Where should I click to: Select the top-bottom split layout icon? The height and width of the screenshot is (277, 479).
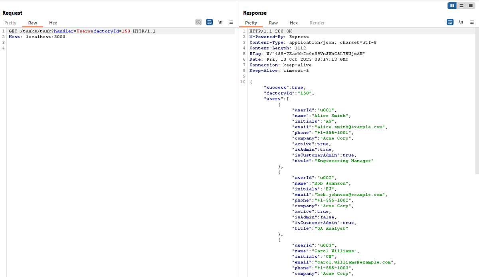click(461, 6)
